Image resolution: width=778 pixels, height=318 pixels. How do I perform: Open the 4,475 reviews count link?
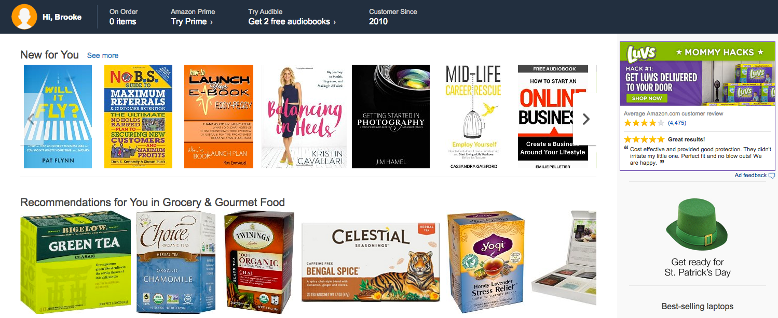coord(677,123)
